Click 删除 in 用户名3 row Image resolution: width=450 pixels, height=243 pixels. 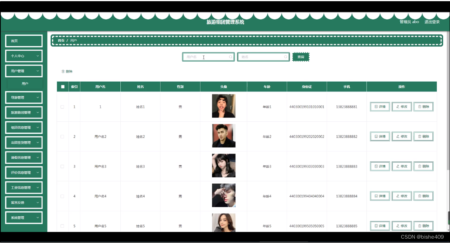point(424,166)
